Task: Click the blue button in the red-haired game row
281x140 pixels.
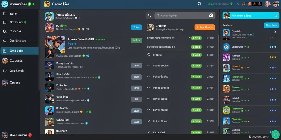Action: pos(136,27)
